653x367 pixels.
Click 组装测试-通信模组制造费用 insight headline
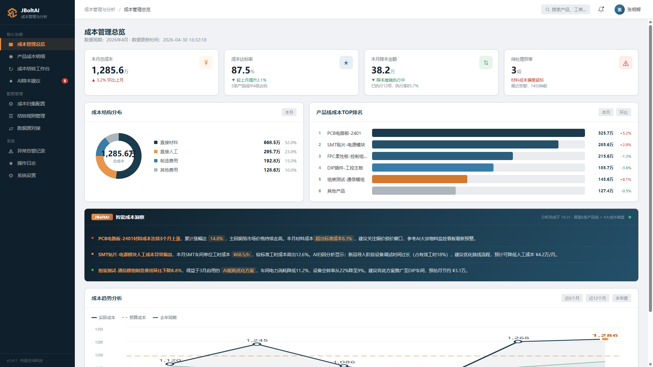click(140, 270)
